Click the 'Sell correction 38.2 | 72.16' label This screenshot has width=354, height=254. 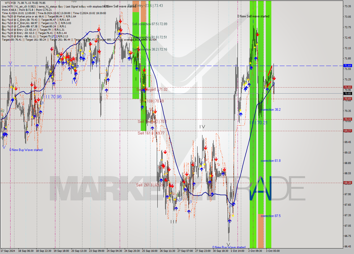click(x=150, y=49)
